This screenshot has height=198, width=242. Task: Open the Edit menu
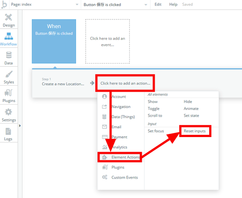[158, 4]
